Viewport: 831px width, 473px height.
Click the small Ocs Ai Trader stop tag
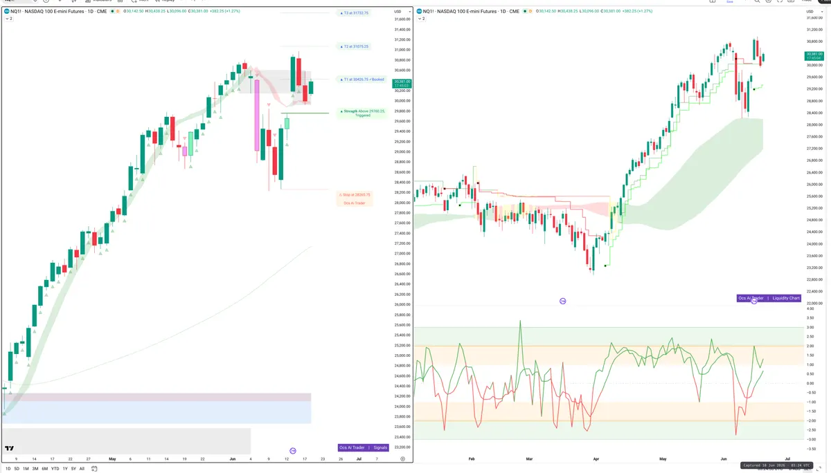[355, 203]
